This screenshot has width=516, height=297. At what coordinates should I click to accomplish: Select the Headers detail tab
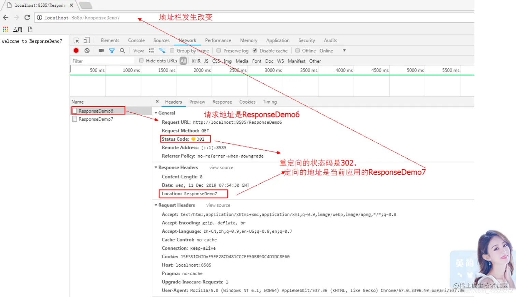tap(173, 102)
